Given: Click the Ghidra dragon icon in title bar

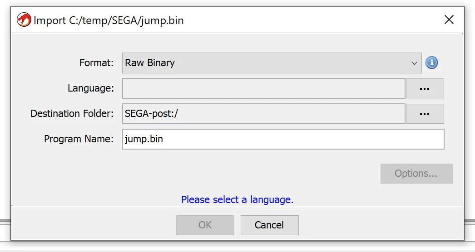Looking at the screenshot, I should [24, 20].
